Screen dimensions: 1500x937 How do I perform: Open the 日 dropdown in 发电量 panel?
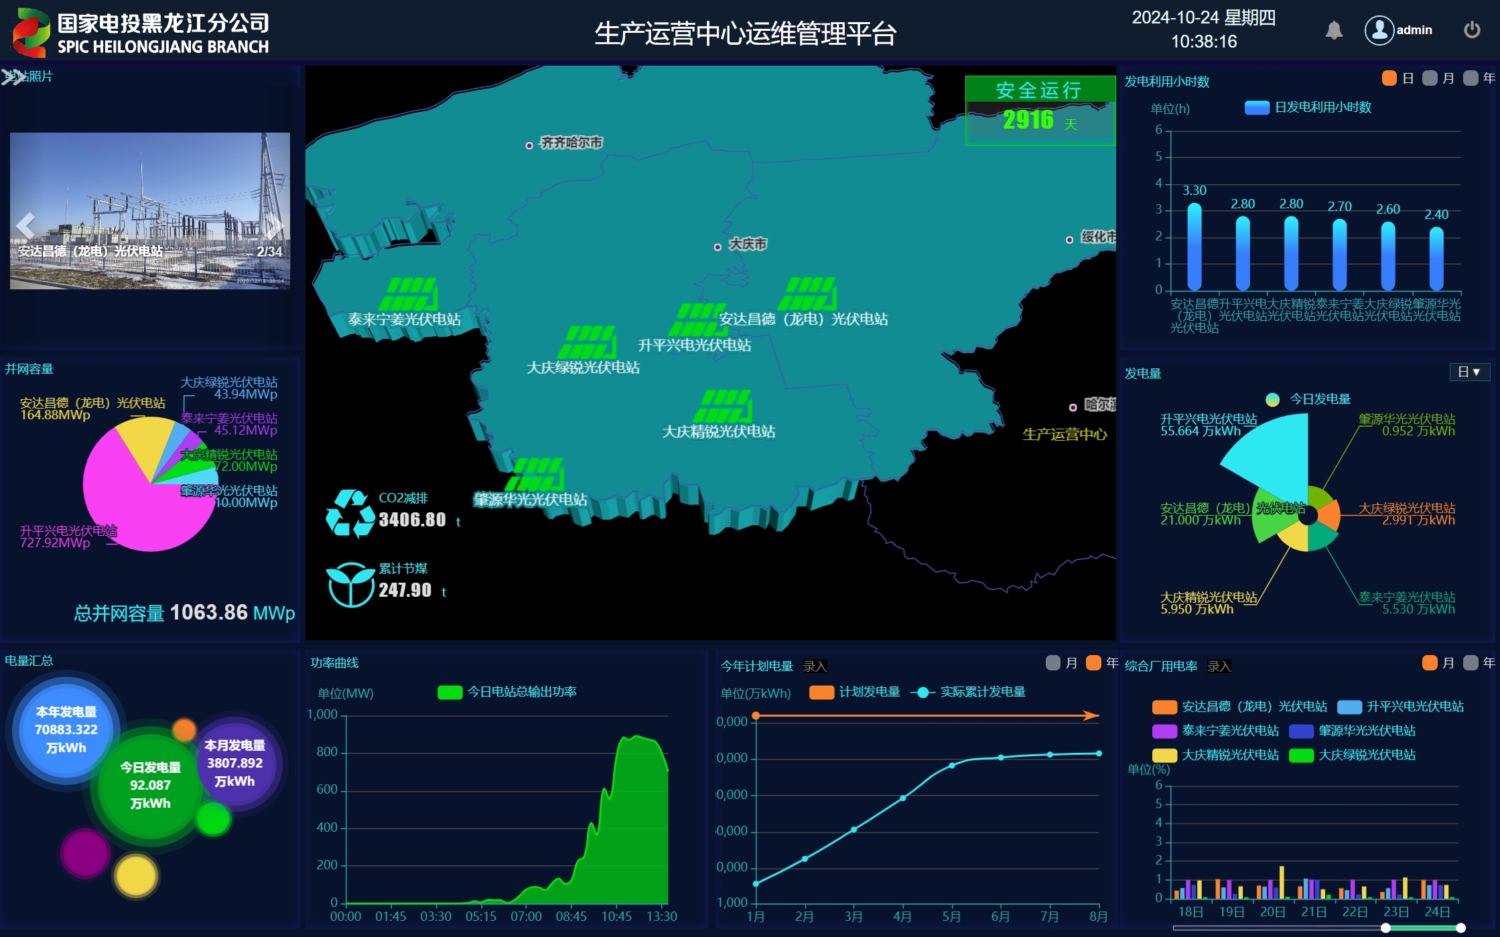coord(1469,372)
